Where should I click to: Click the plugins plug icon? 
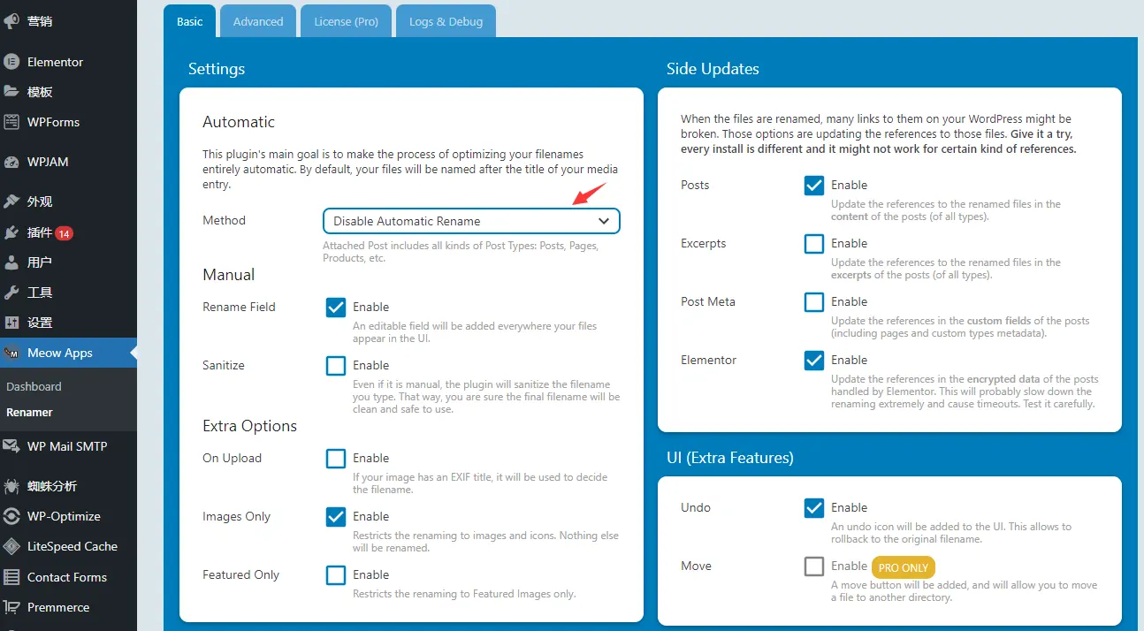pos(11,233)
